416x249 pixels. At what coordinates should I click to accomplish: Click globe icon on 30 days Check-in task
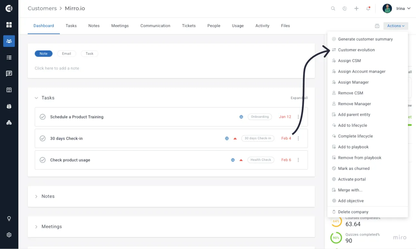tap(227, 138)
